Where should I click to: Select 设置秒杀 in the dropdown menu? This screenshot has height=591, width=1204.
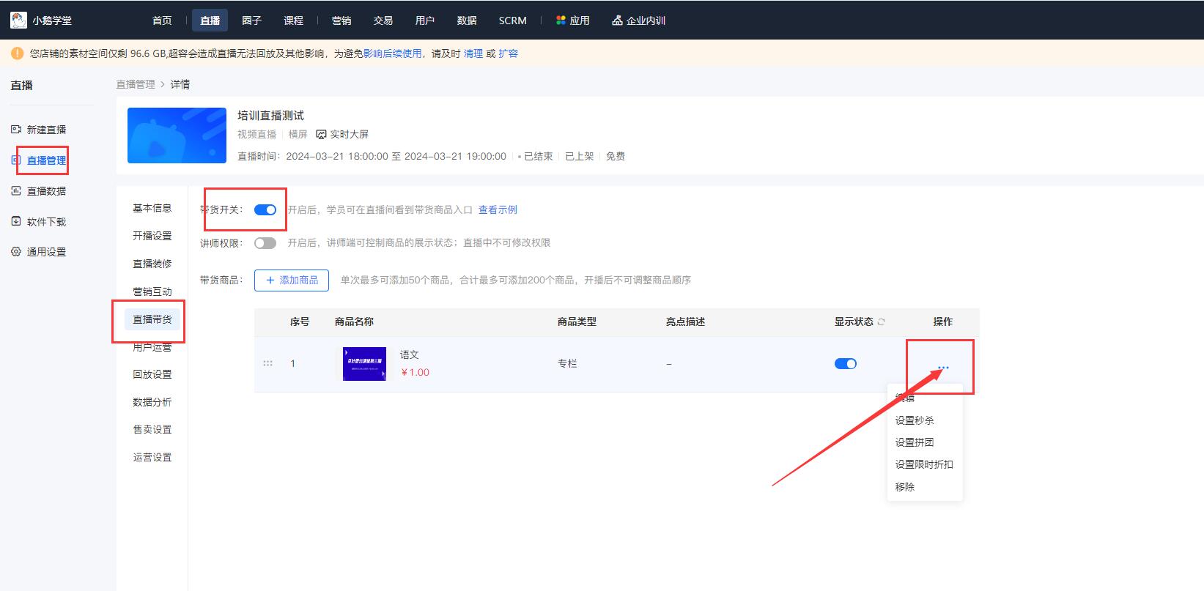click(x=914, y=420)
